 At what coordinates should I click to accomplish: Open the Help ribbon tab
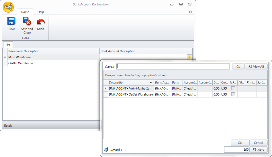[x=41, y=12]
